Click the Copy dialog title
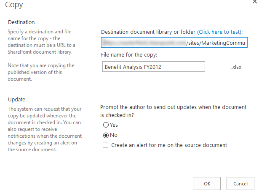This screenshot has width=259, height=193. (14, 5)
